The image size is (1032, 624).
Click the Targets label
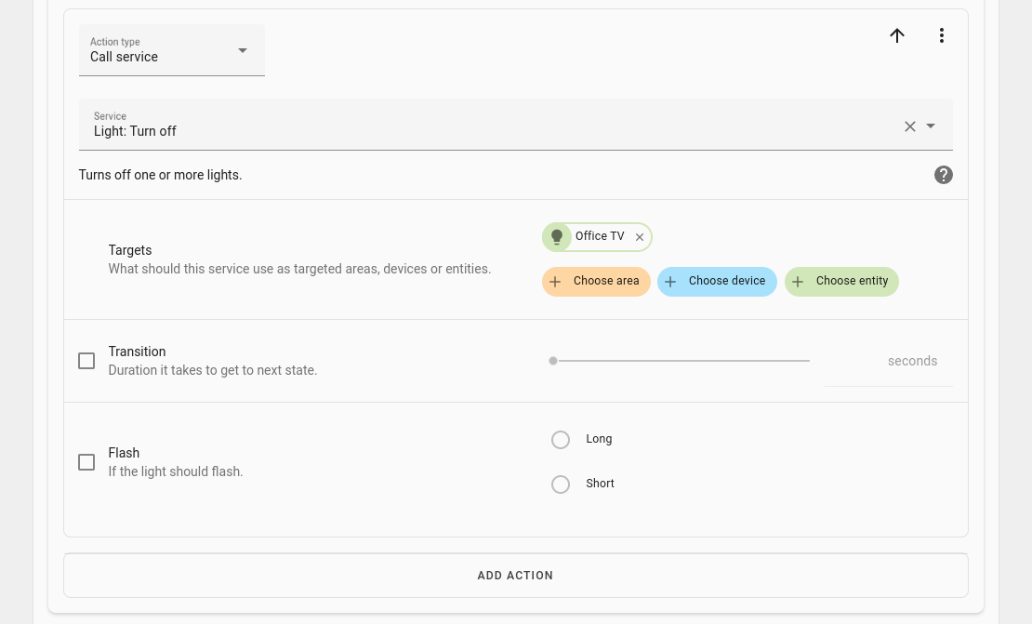tap(130, 250)
